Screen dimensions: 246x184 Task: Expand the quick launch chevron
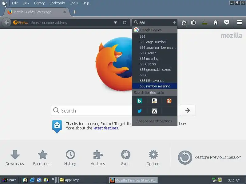(x=53, y=179)
